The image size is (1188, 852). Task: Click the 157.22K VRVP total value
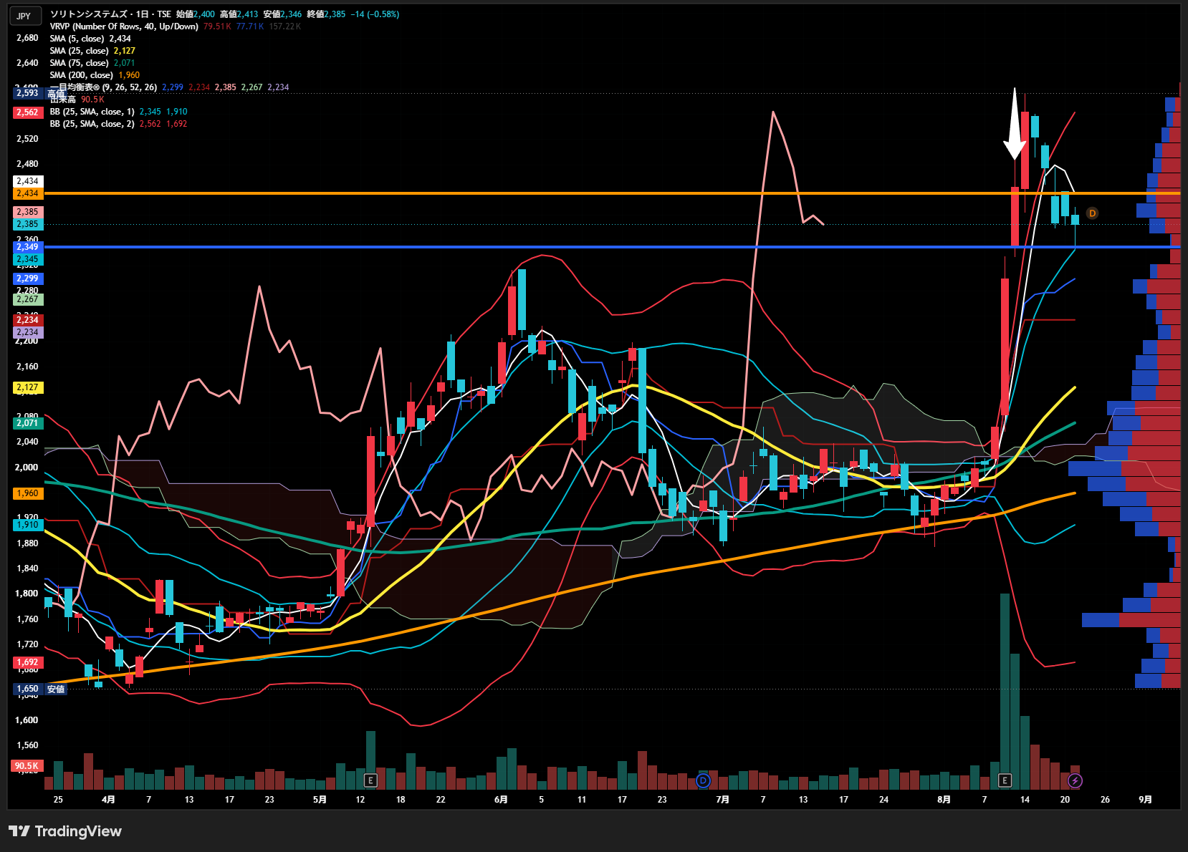pyautogui.click(x=285, y=26)
